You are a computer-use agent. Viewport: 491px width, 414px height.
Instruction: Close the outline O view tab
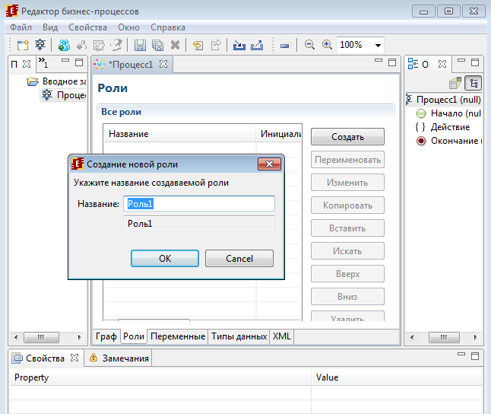(x=442, y=64)
